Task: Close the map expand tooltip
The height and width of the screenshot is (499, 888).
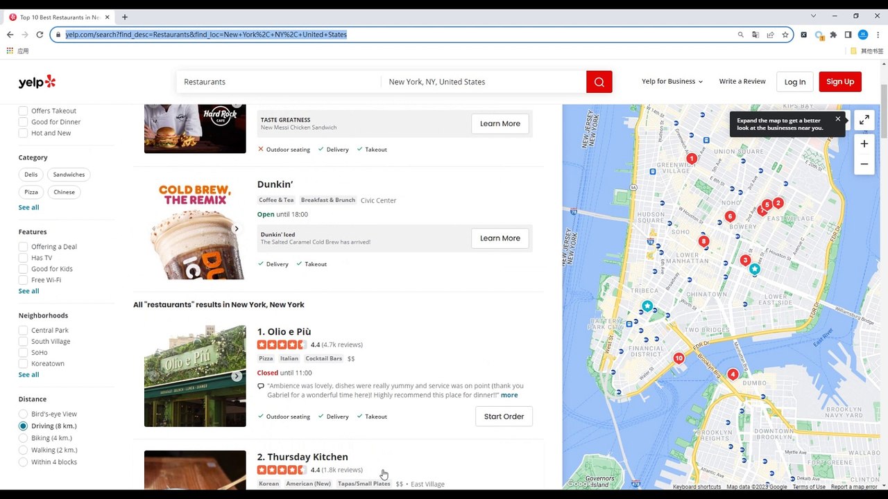Action: point(837,119)
